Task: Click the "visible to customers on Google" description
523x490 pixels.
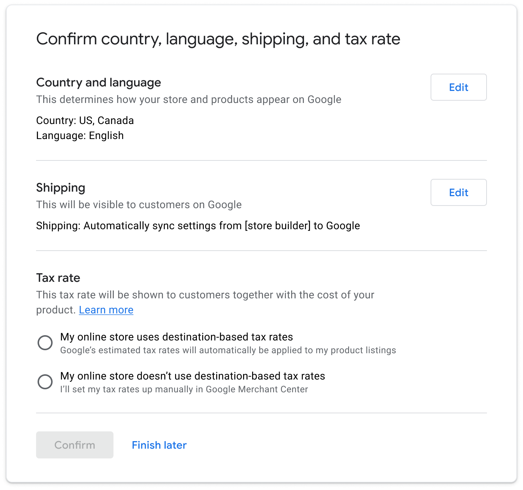Action: coord(139,205)
